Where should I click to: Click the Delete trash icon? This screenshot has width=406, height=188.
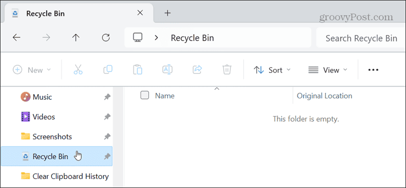coord(227,70)
